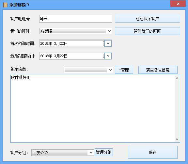Click the 添加新客户 window title icon

point(5,5)
